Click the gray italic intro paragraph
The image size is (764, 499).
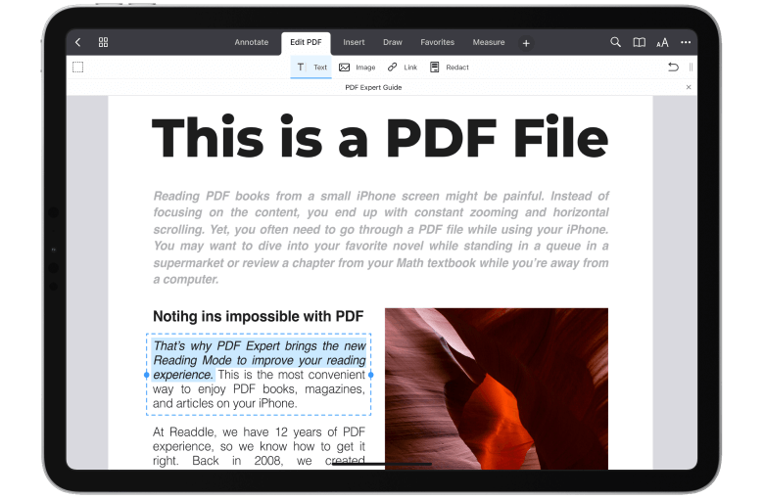(381, 238)
